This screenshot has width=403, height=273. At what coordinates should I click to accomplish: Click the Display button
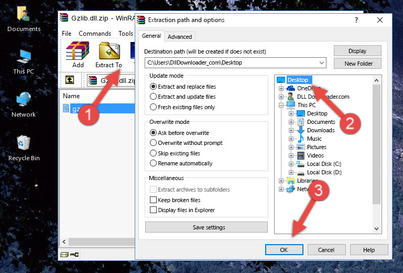tap(357, 51)
